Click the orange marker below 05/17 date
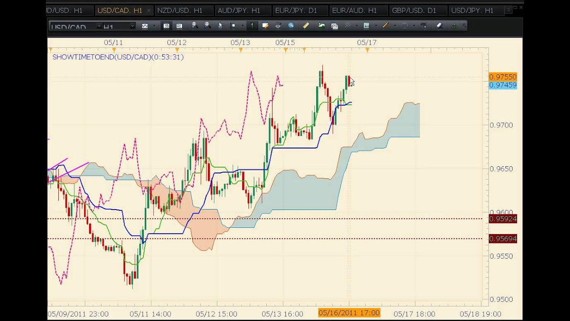Viewport: 570px width, 321px height. pyautogui.click(x=367, y=50)
